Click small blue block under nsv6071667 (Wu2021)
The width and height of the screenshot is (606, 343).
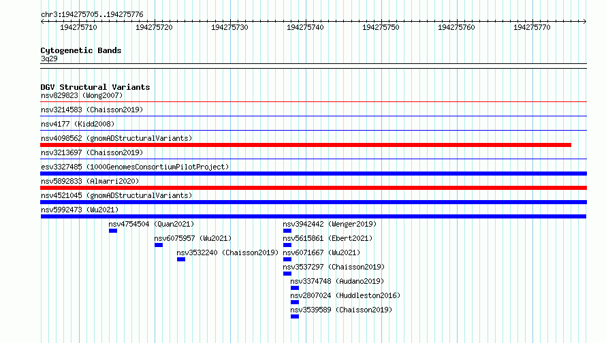coord(287,259)
